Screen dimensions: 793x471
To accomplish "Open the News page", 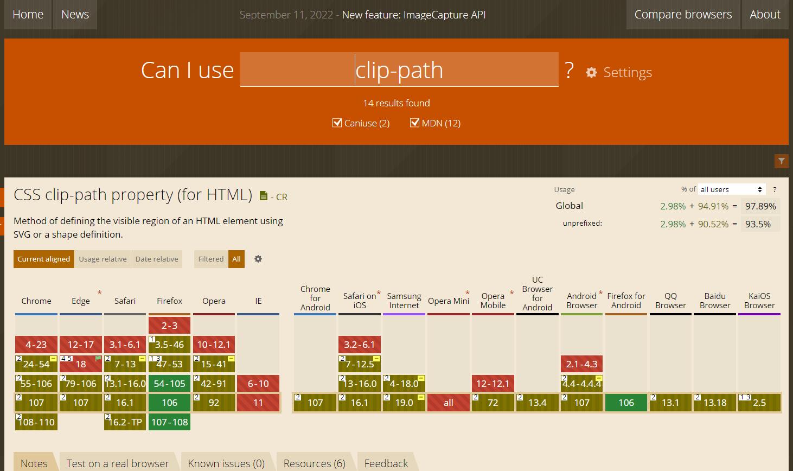I will [75, 15].
